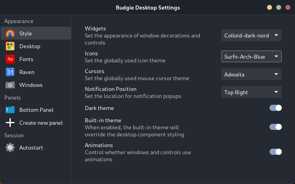The width and height of the screenshot is (295, 184).
Task: Select the Raven sidebar label
Action: tap(27, 72)
